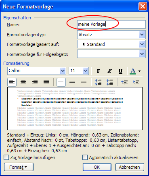Viewport: 149px width, 176px height.
Task: Open font color picker arrow
Action: pos(139,71)
